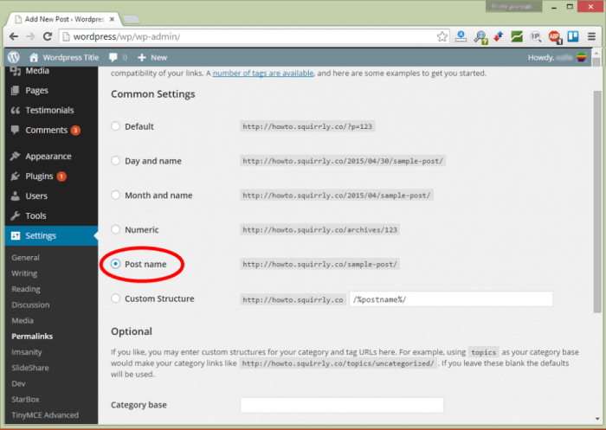Bookmark page with the star icon
Viewport: 606px width, 430px height.
pyautogui.click(x=442, y=36)
